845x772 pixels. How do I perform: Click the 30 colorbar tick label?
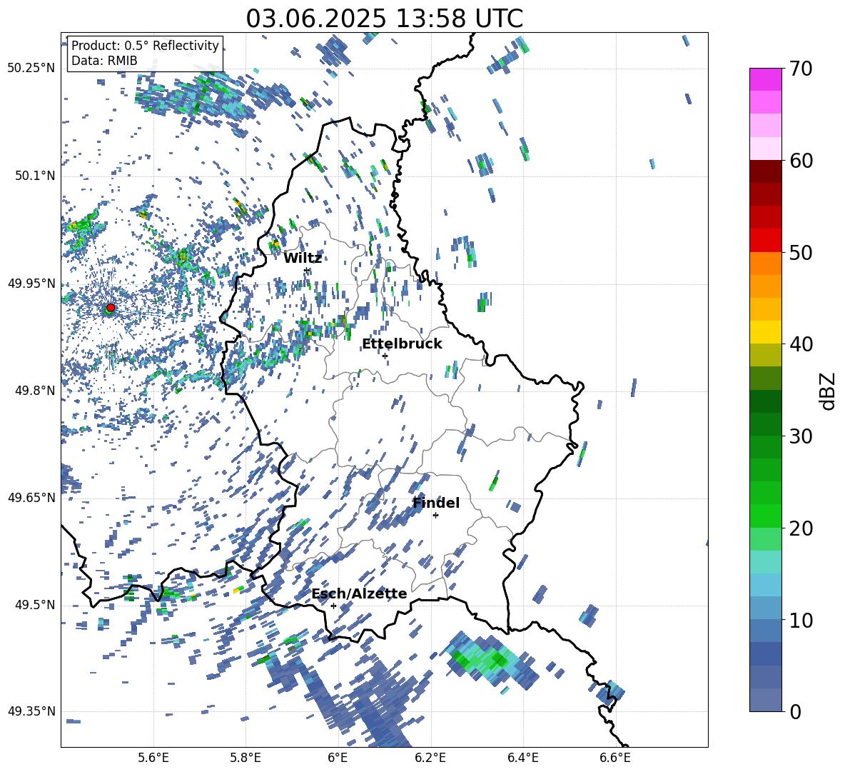coord(801,436)
